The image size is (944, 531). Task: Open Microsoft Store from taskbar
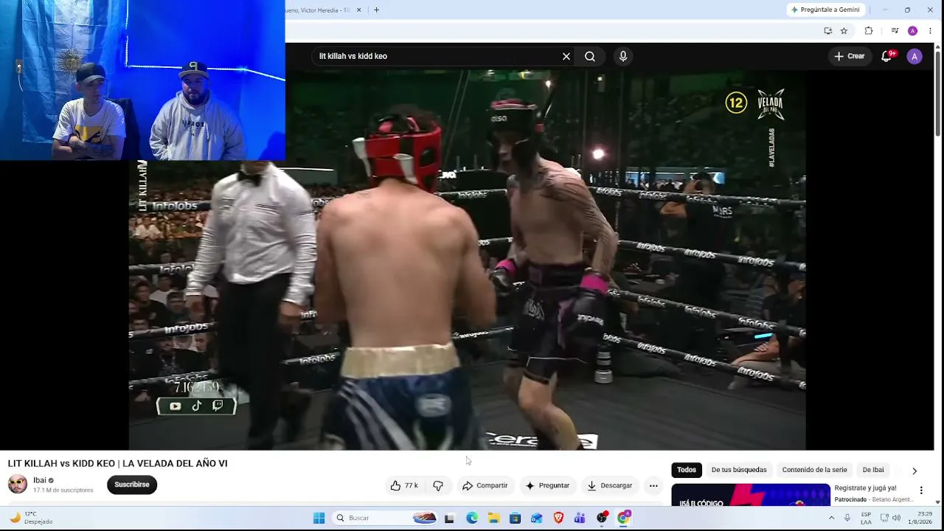click(x=515, y=518)
